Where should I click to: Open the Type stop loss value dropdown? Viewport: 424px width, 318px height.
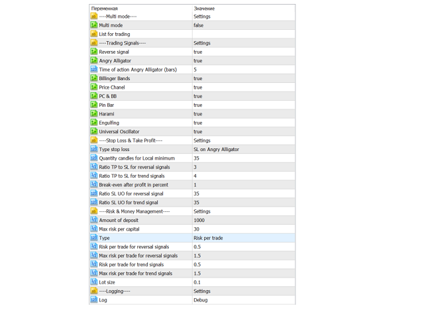pos(216,150)
